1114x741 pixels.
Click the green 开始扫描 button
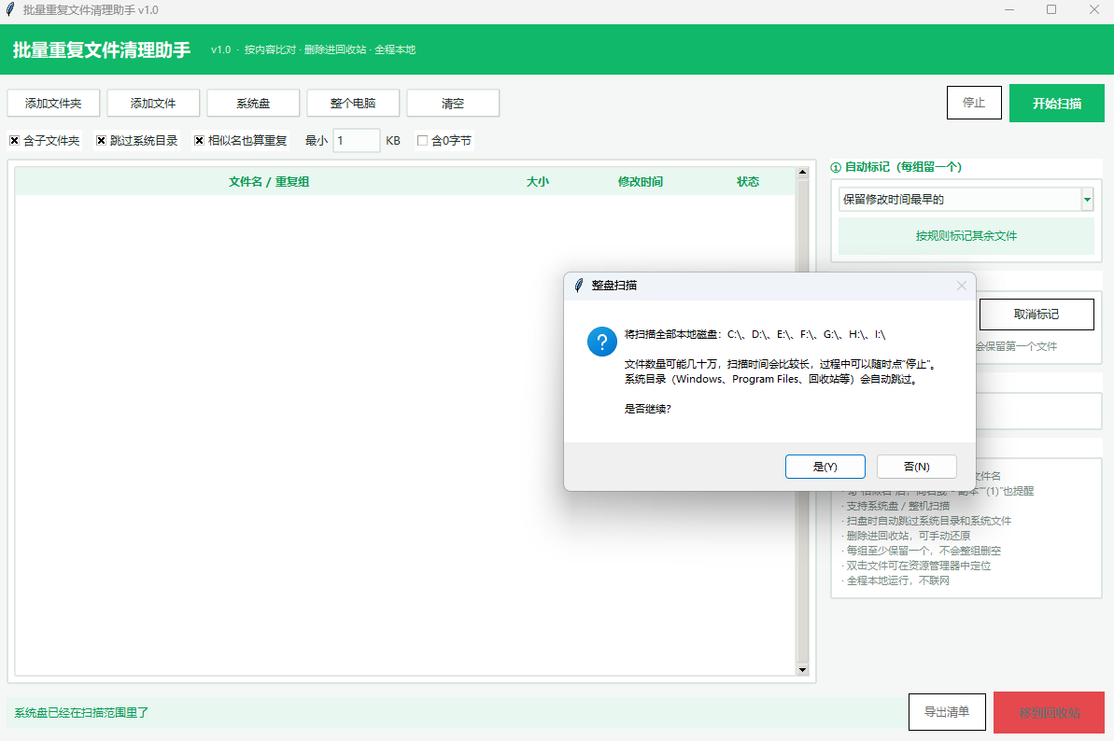coord(1056,103)
